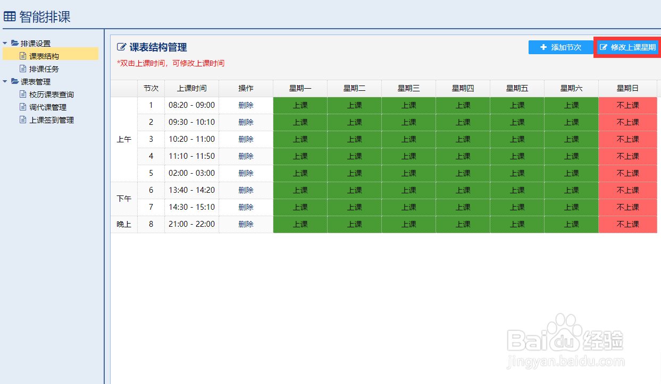Click the document icon beside 校历课表查询

pos(23,94)
